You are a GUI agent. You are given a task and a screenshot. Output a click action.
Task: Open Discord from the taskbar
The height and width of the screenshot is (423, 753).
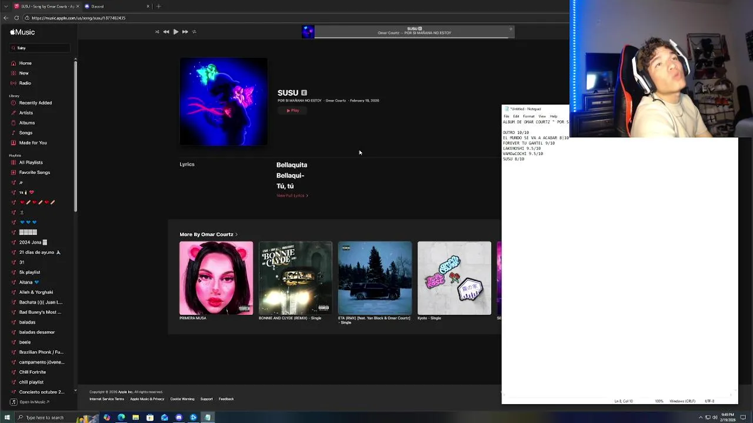(179, 418)
